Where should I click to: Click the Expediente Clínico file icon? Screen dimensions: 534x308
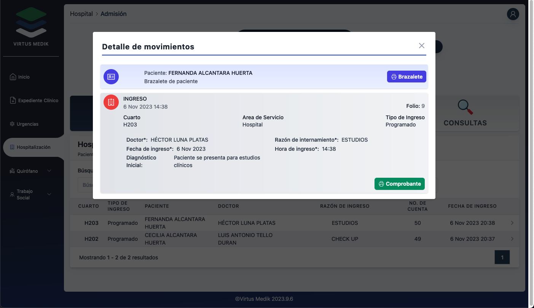13,101
